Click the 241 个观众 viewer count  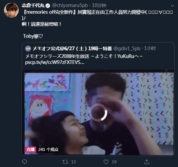[x=48, y=150]
